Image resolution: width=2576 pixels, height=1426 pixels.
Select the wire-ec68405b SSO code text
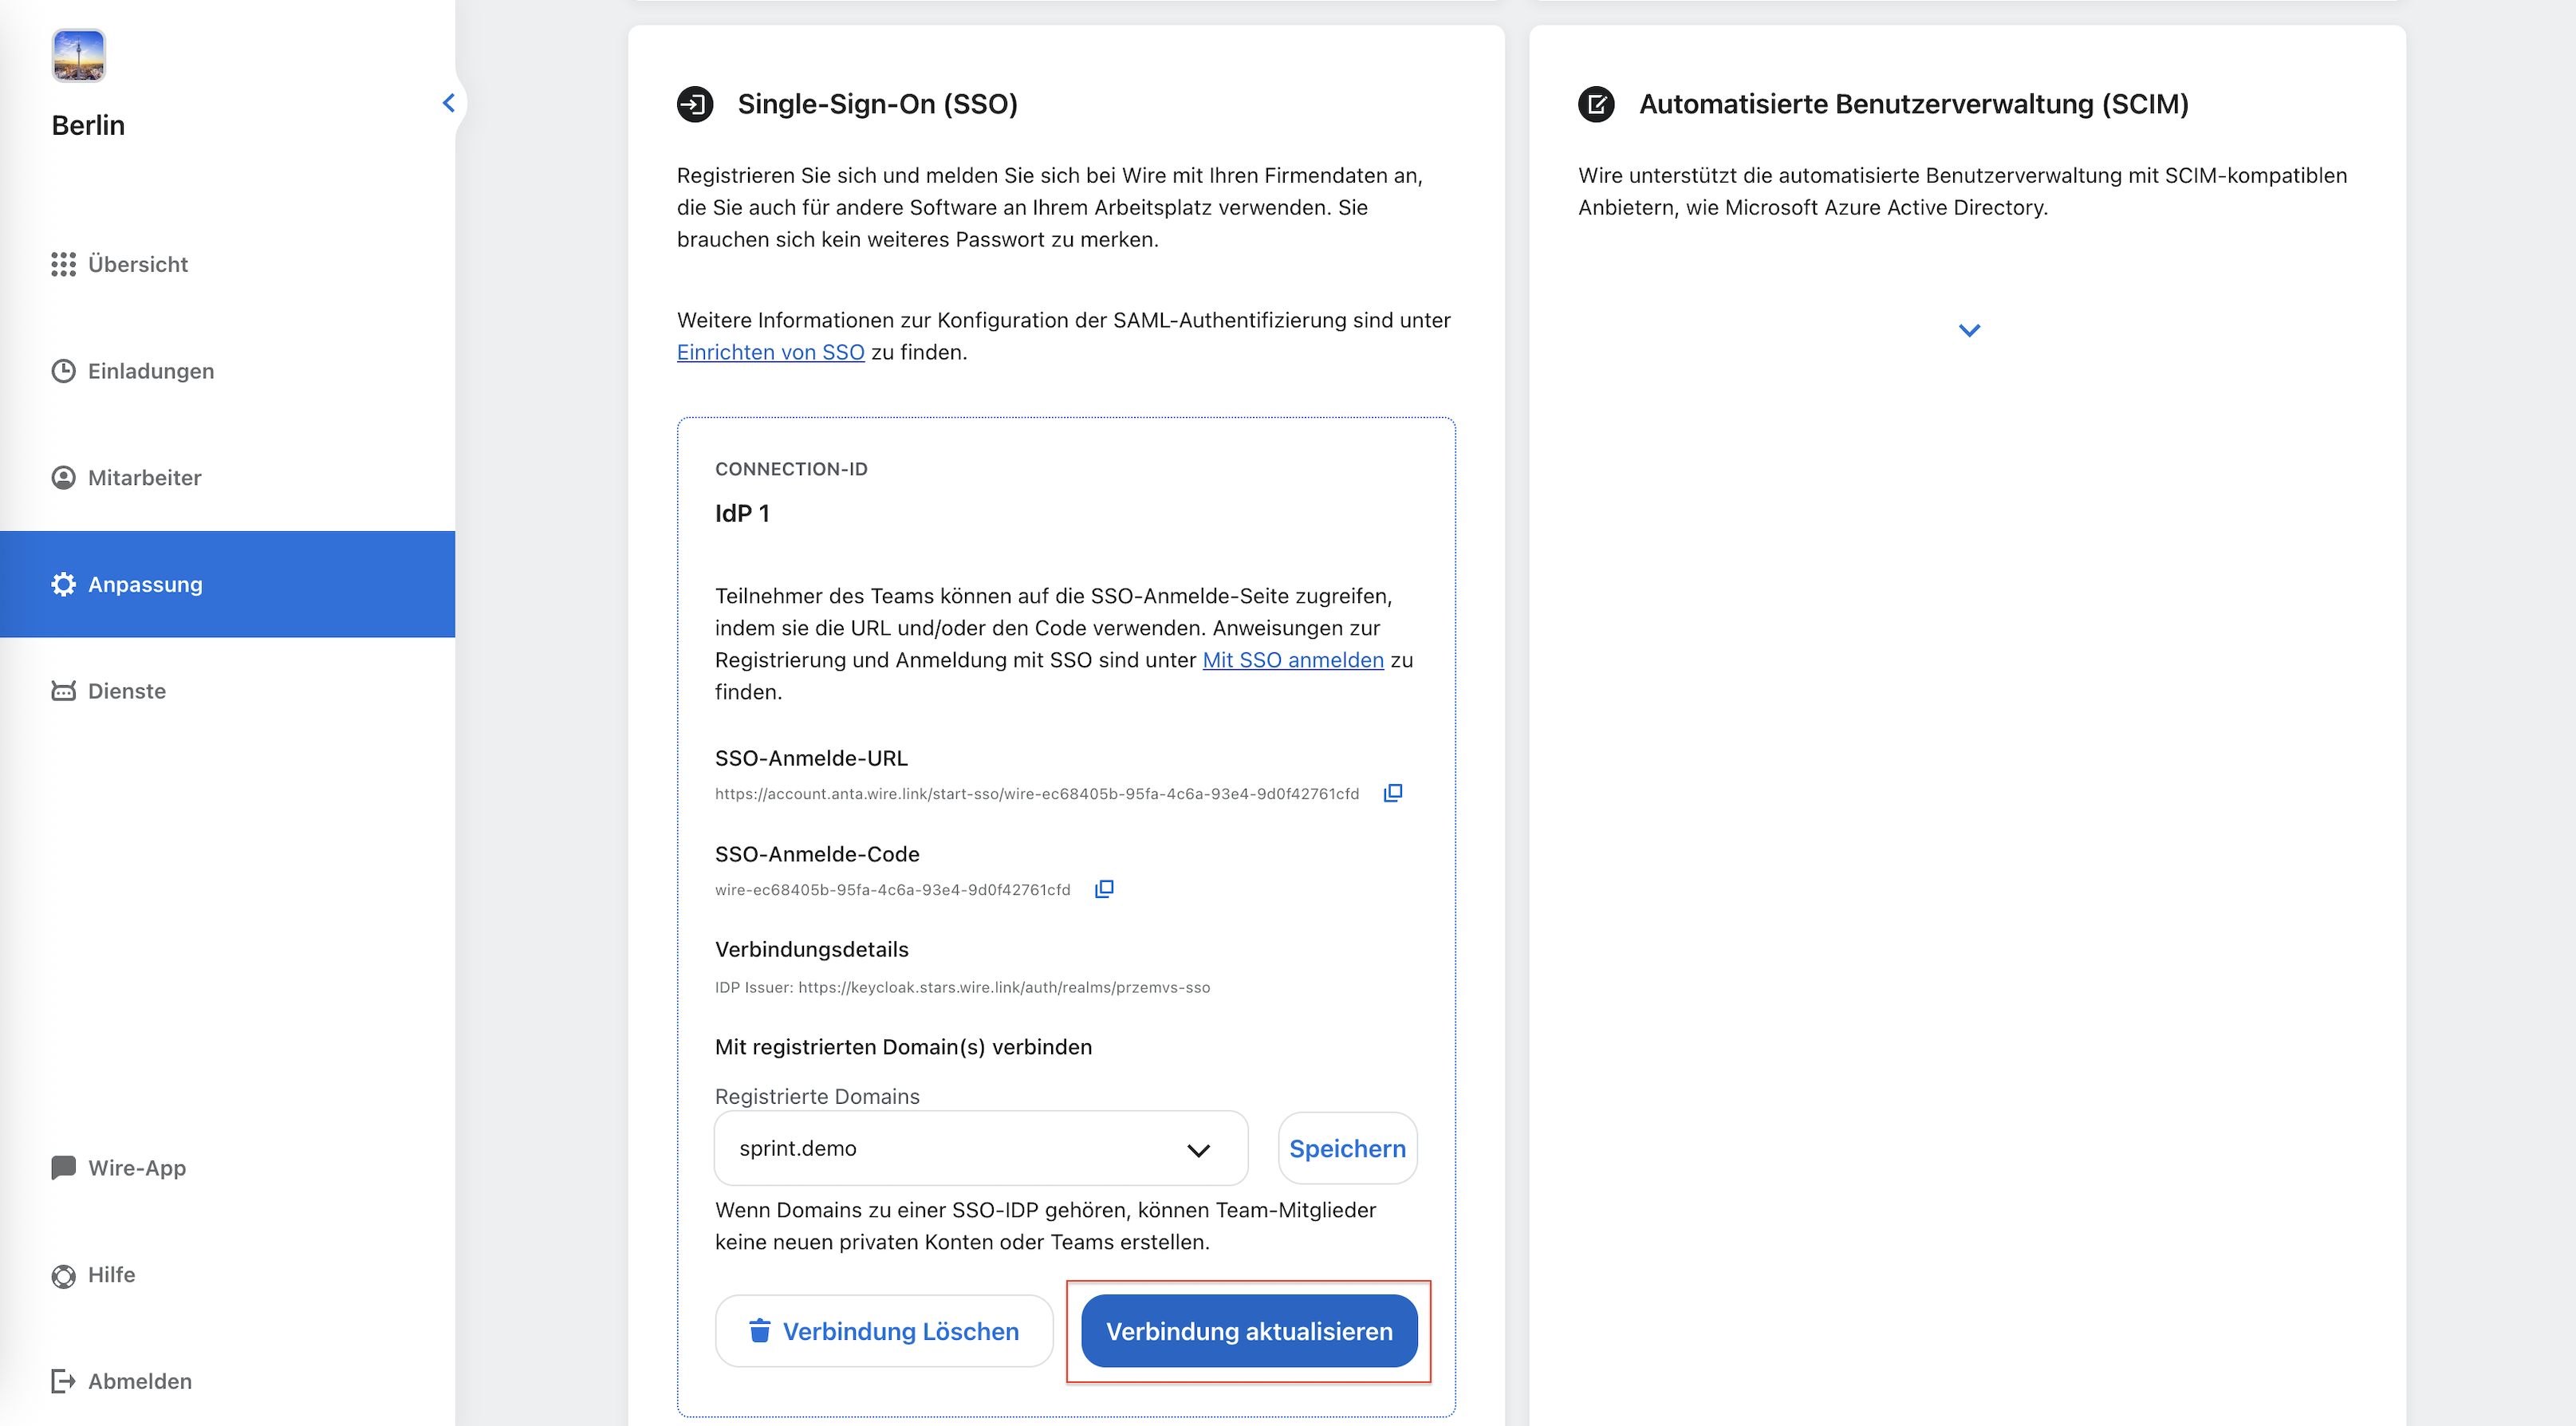892,889
